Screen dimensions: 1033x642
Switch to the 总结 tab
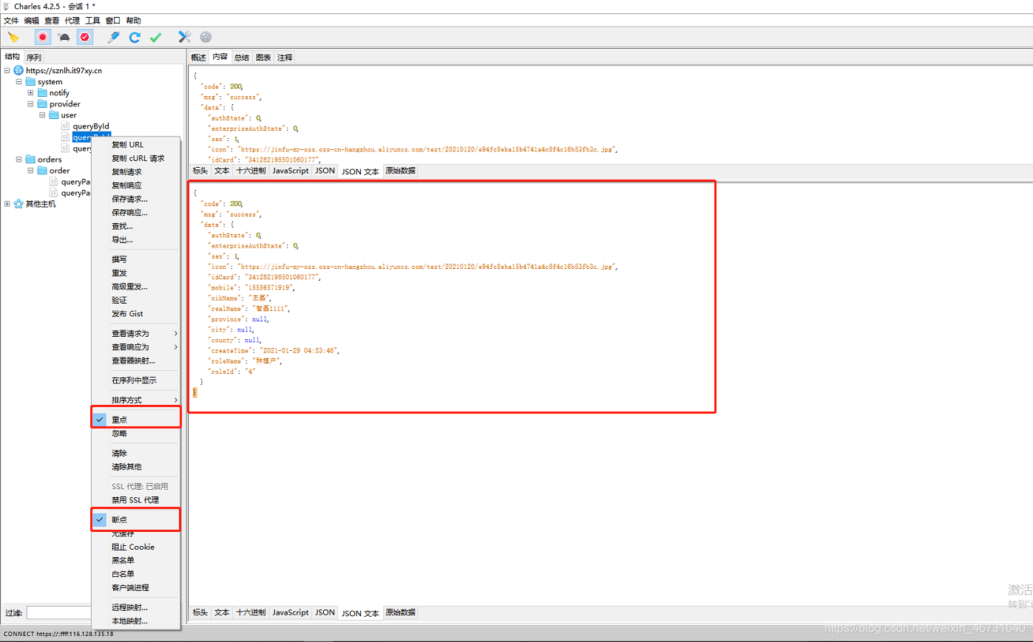point(242,57)
